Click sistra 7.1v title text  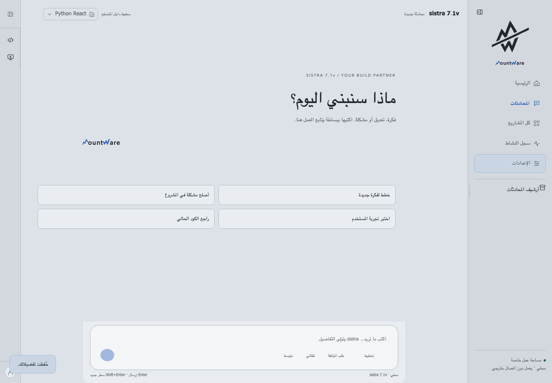(x=444, y=13)
